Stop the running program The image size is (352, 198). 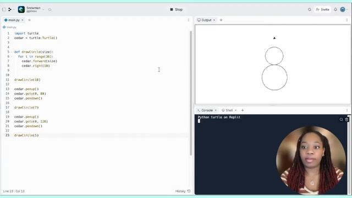pyautogui.click(x=176, y=9)
